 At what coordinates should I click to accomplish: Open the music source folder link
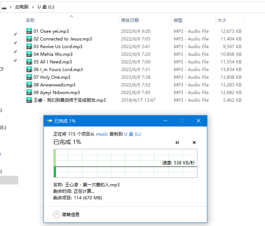(102, 134)
